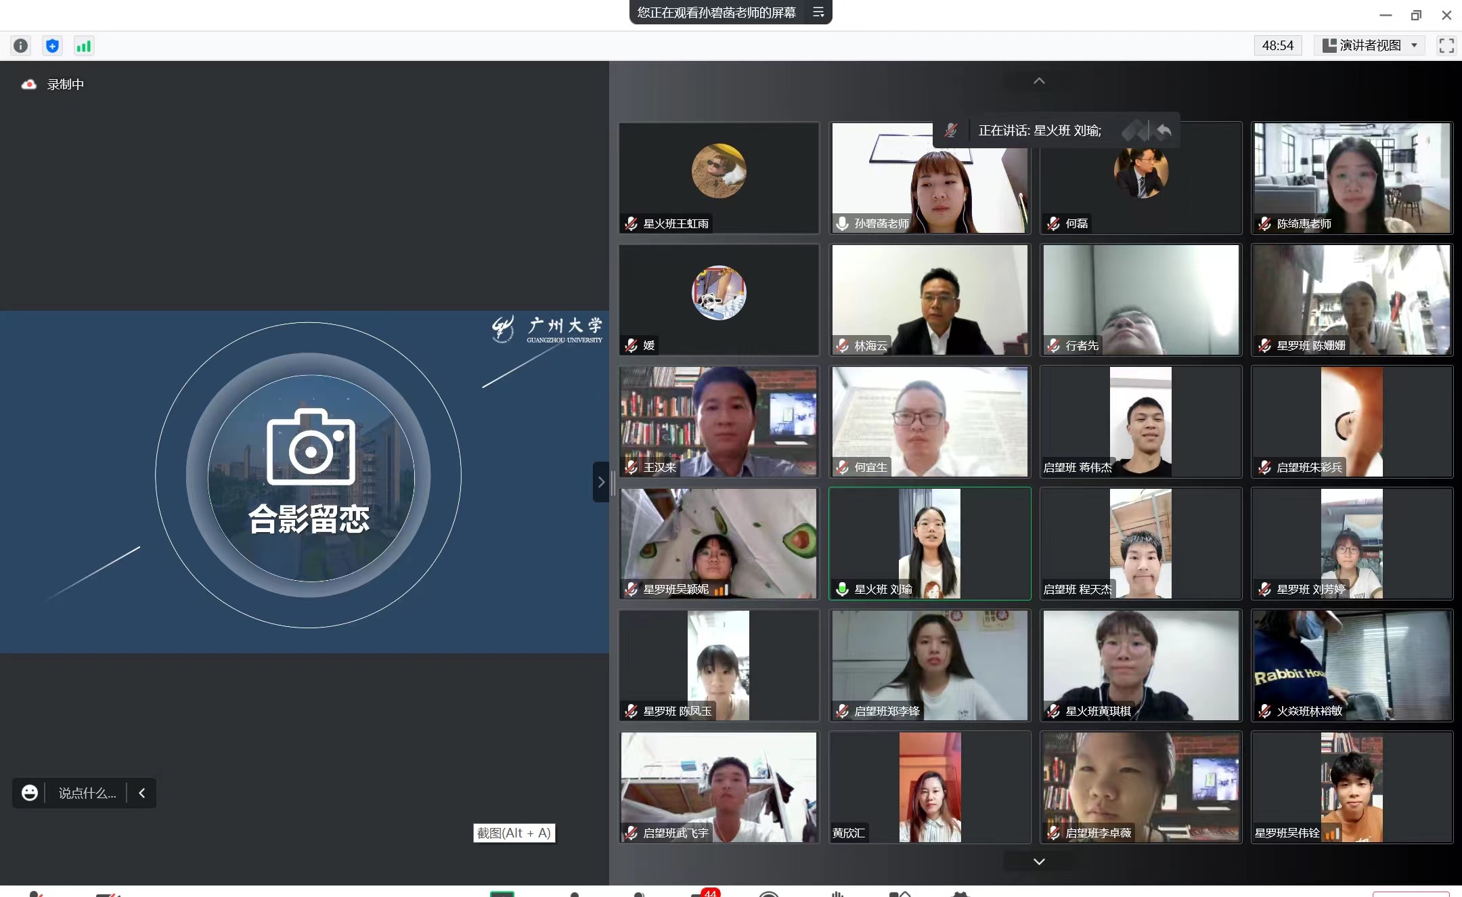The width and height of the screenshot is (1462, 897).
Task: Click the 您正在观看孙碧菡老师的屏幕 banner
Action: 716,12
